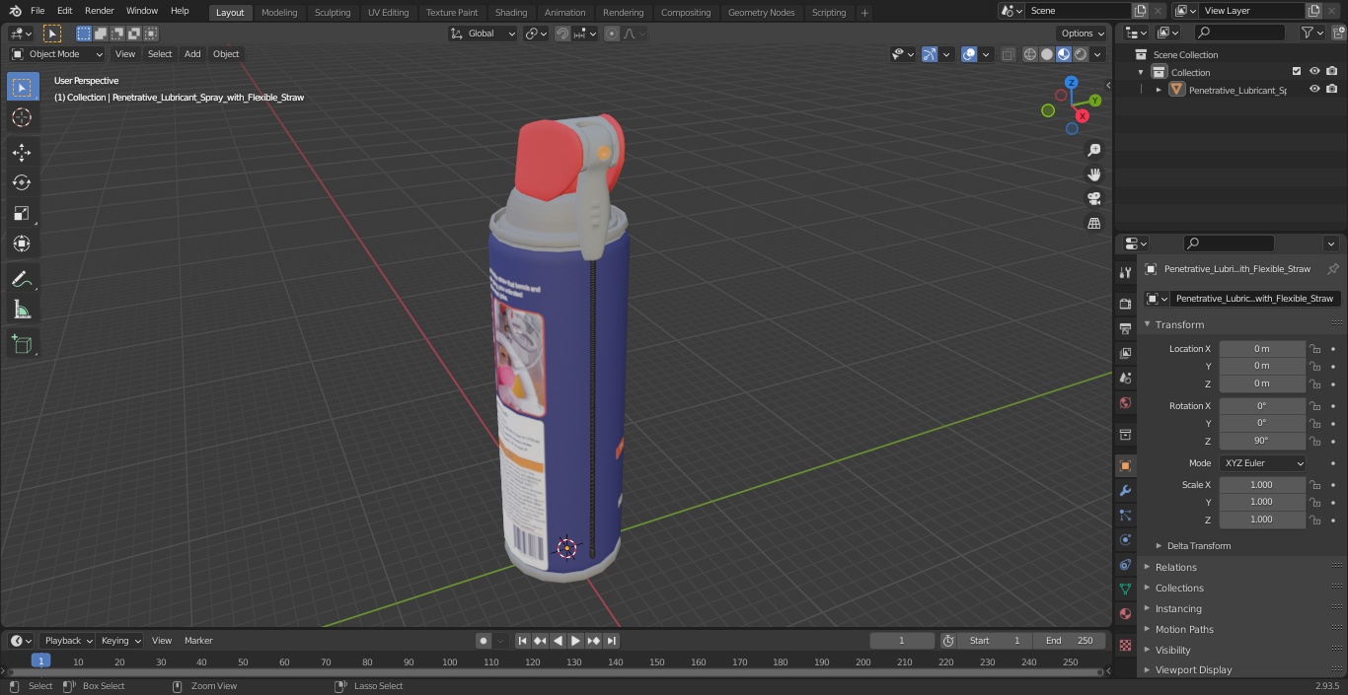1348x695 pixels.
Task: Select the Move tool
Action: pyautogui.click(x=22, y=152)
